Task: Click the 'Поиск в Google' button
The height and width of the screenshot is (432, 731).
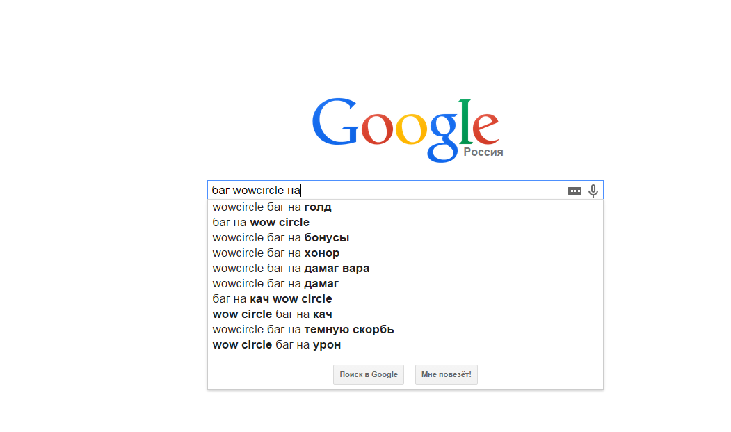Action: pos(369,375)
